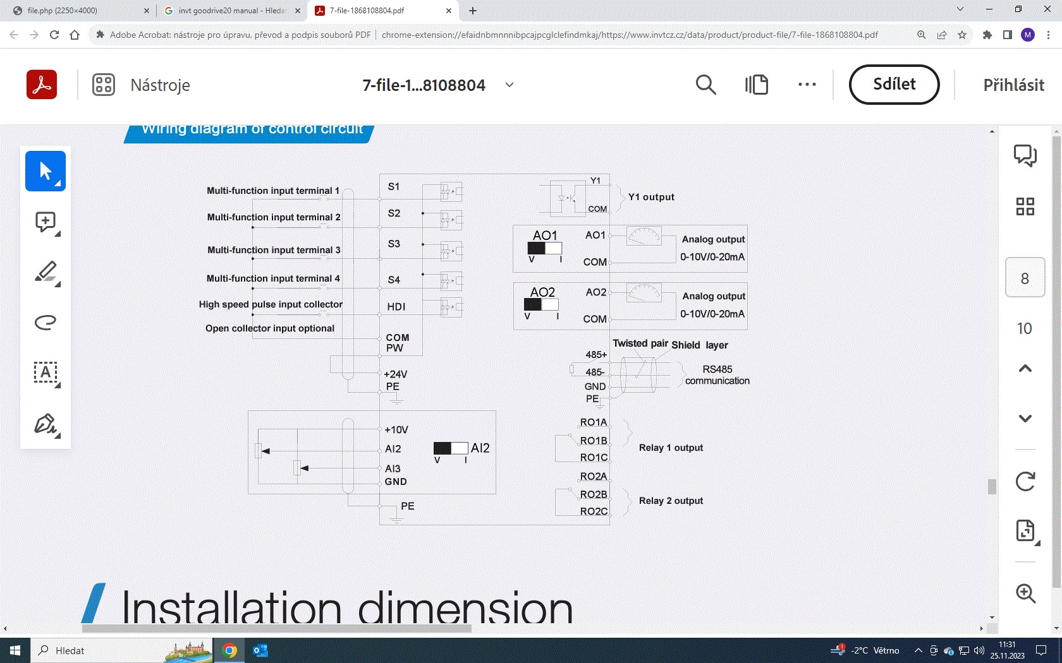This screenshot has height=663, width=1062.
Task: Rotate the page with rotate icon
Action: click(1025, 482)
